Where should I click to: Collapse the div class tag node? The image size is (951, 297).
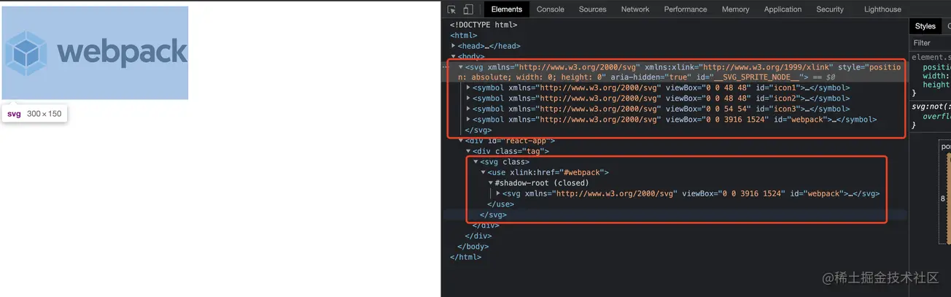[x=469, y=151]
